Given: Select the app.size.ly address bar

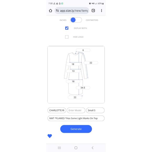Looking at the screenshot, I should pos(72,10).
